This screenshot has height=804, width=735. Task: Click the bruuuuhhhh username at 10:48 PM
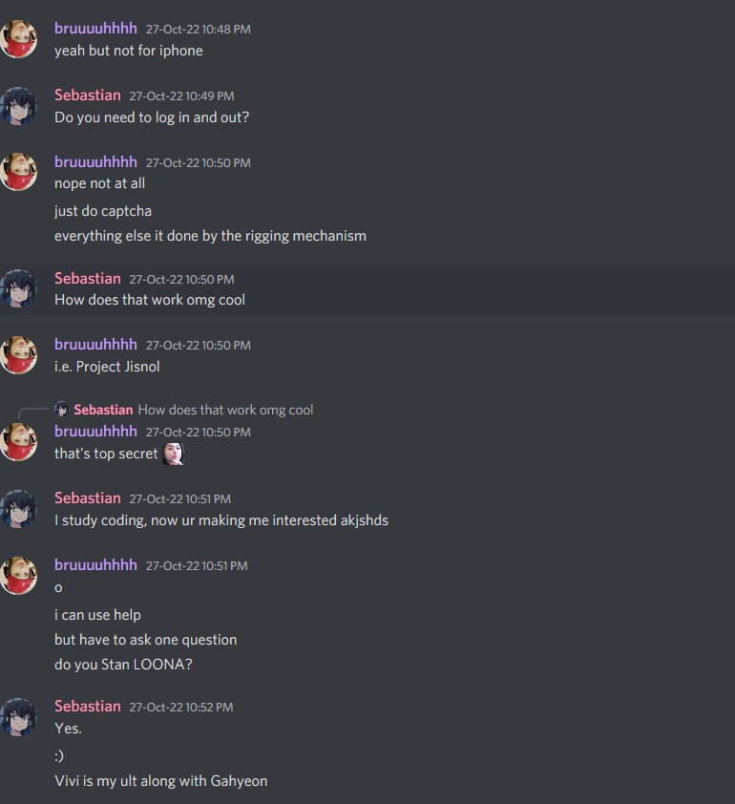[x=95, y=29]
